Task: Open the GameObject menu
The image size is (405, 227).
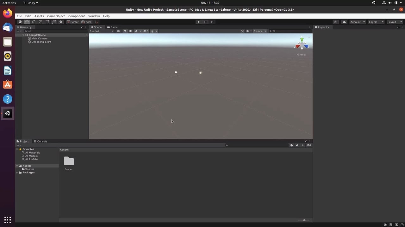Action: coord(56,16)
